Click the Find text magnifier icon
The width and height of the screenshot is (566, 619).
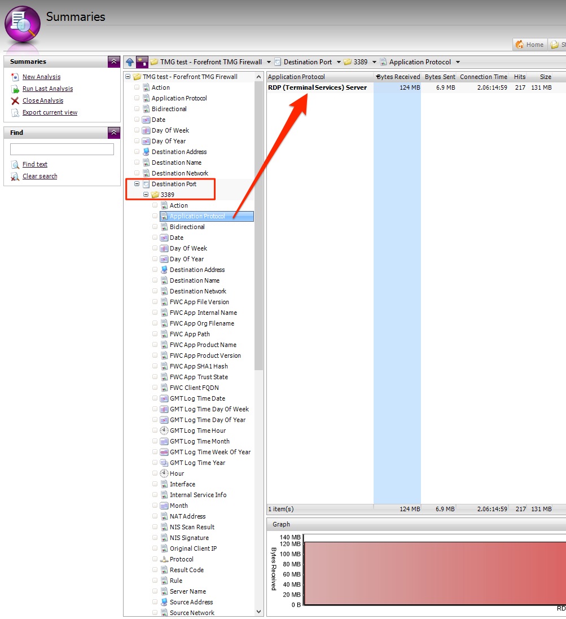[x=15, y=164]
